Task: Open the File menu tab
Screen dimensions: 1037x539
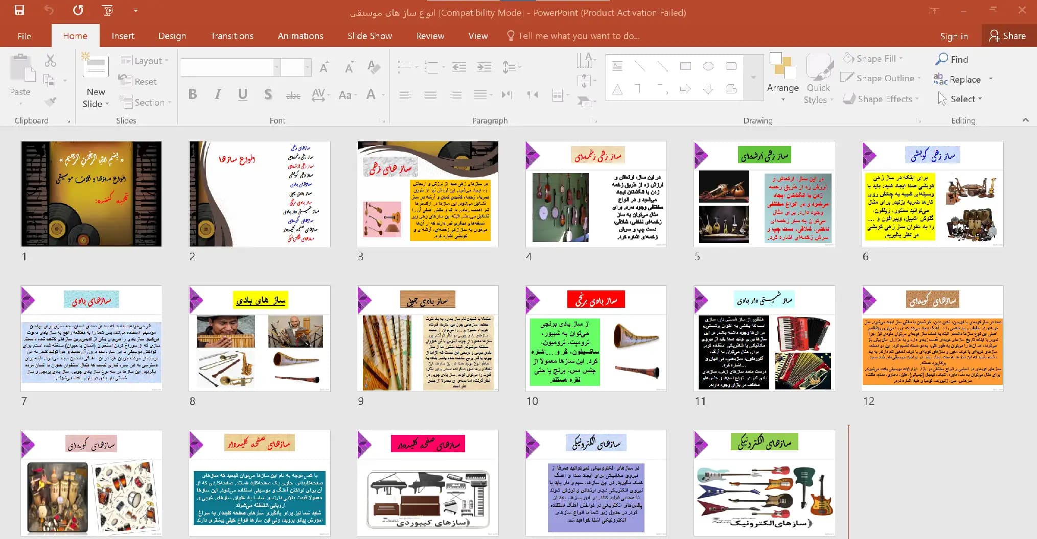Action: 25,36
